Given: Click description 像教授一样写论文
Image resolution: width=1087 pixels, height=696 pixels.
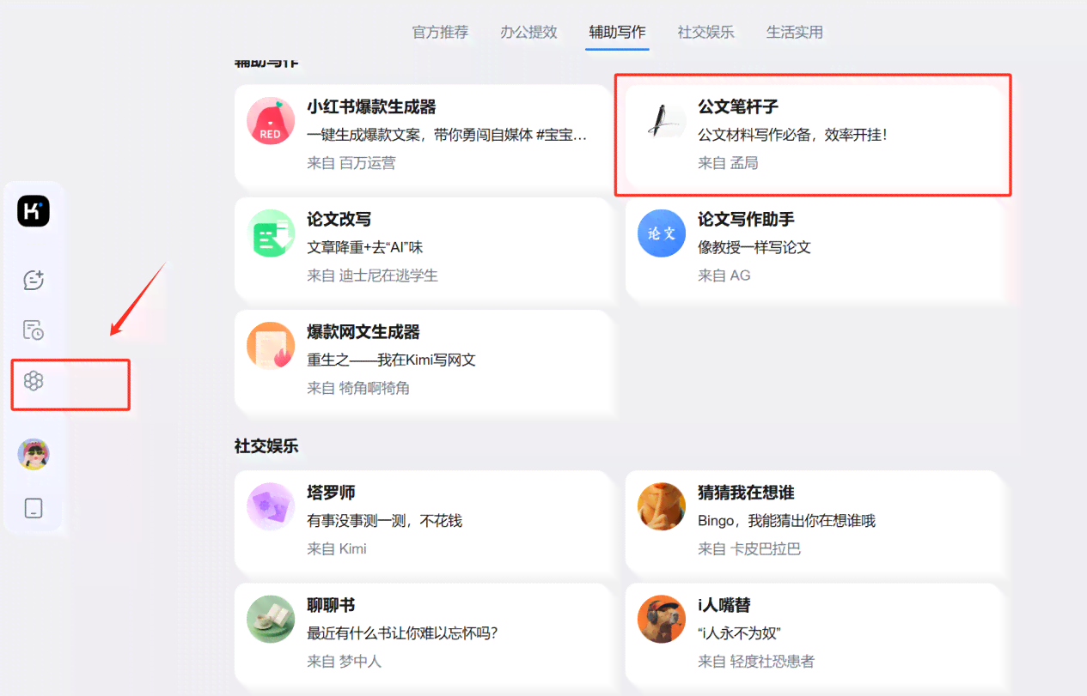Looking at the screenshot, I should click(754, 247).
